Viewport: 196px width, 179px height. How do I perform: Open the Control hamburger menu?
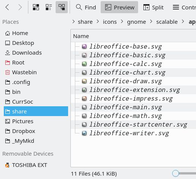(x=184, y=7)
